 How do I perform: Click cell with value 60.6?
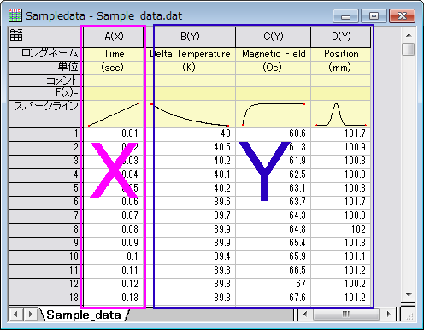273,133
